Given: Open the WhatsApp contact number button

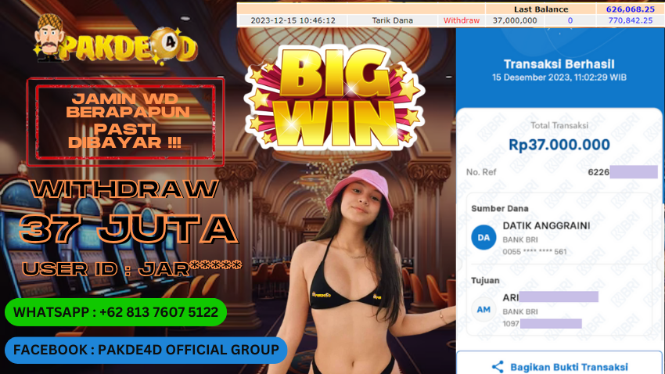Looking at the screenshot, I should pos(116,312).
